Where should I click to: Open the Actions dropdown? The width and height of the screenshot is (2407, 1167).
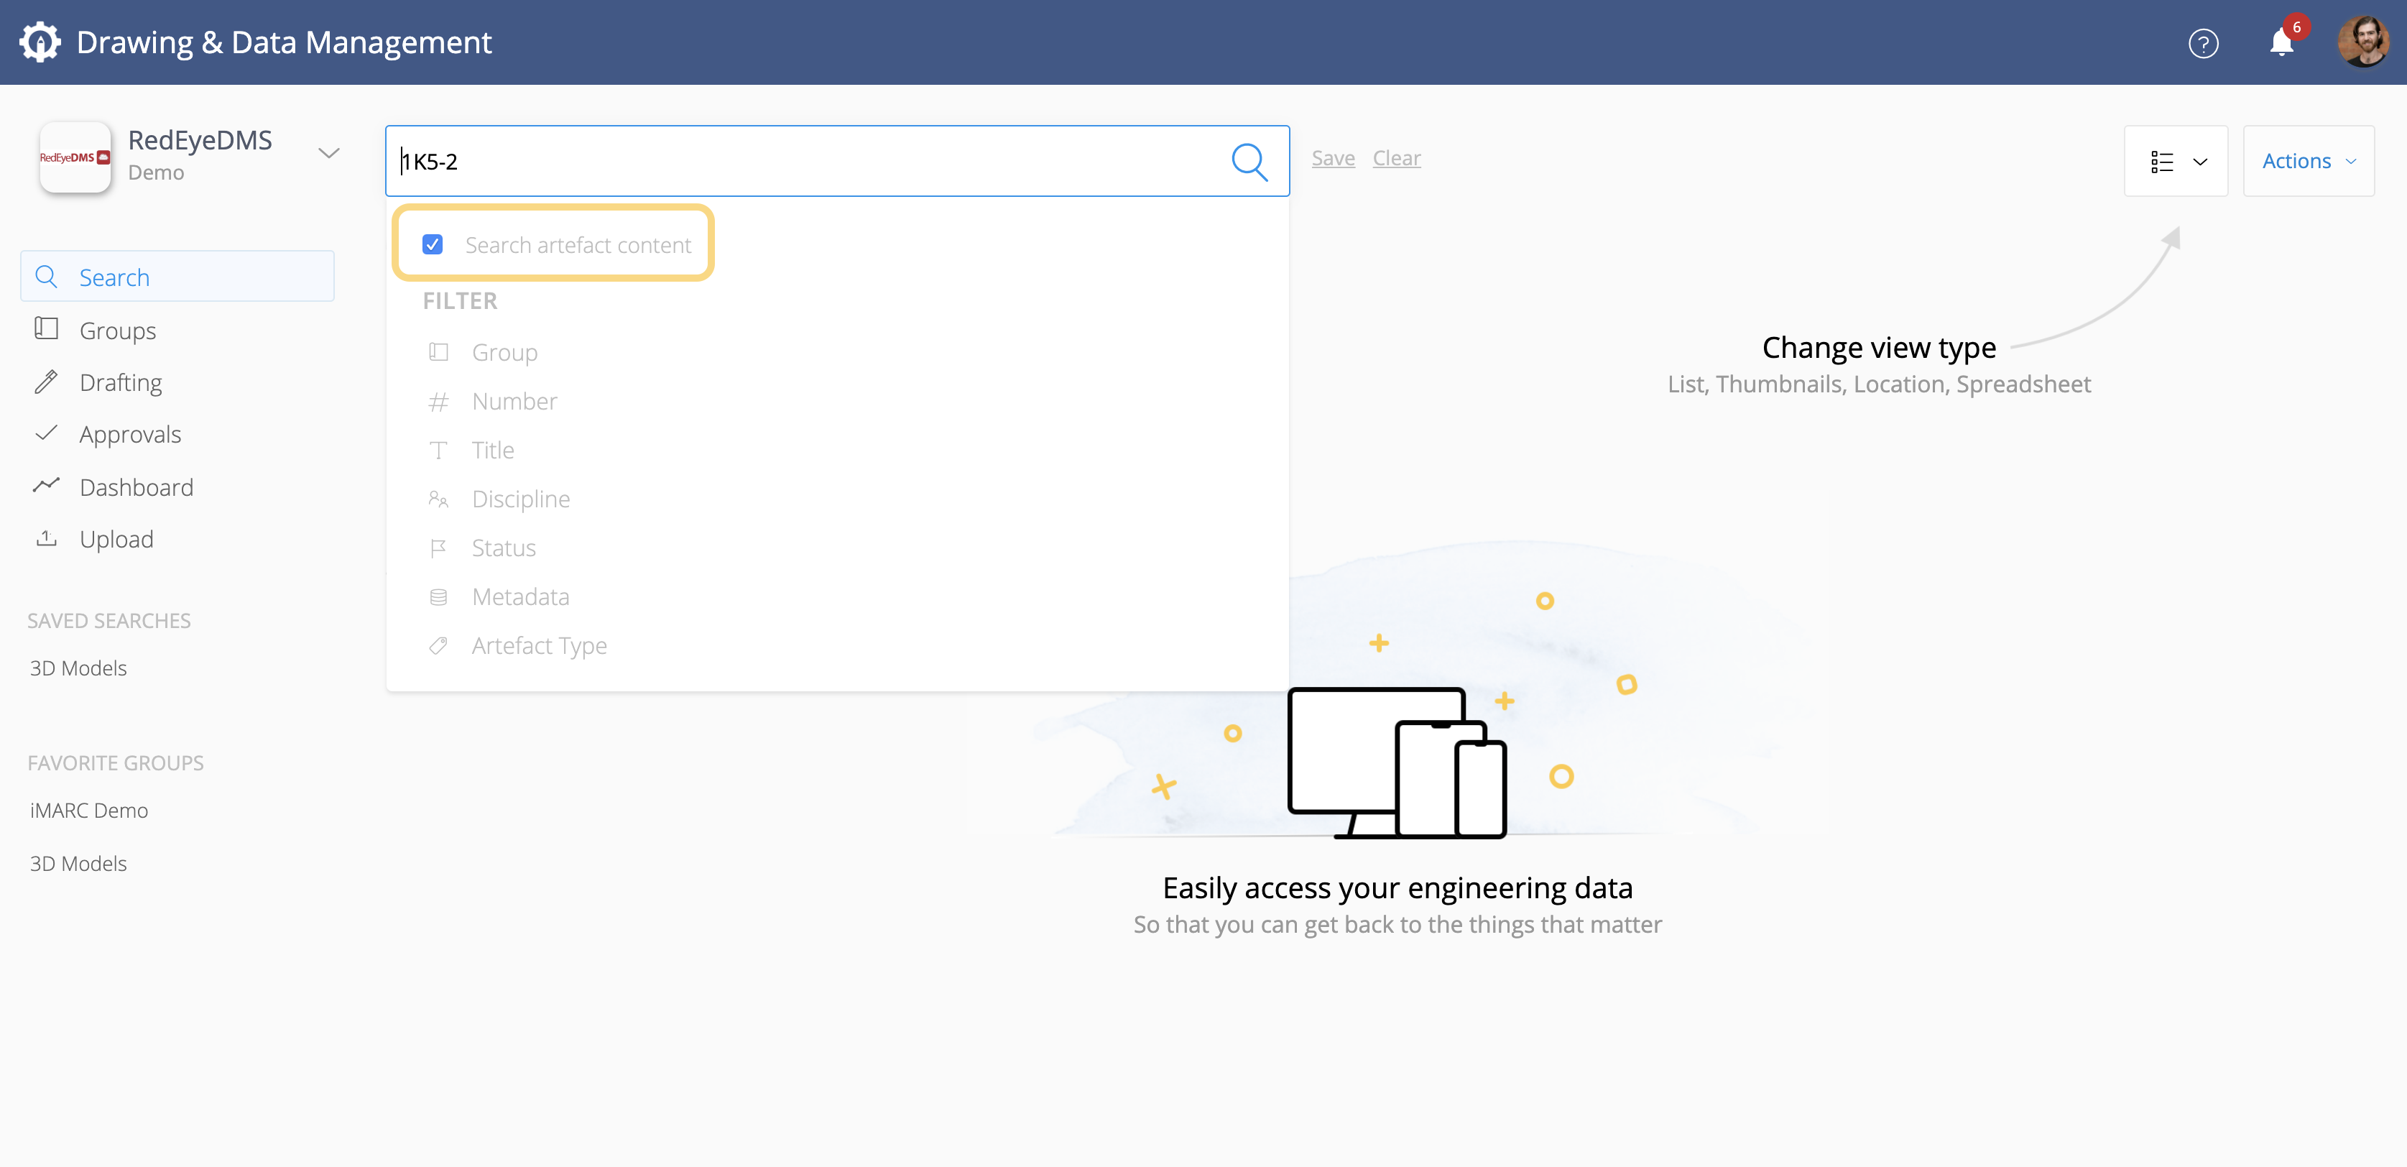[2308, 161]
